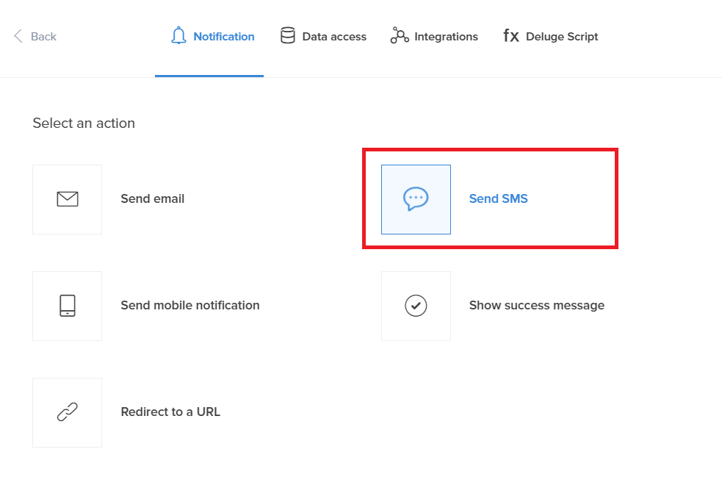Select the checkmark circle success message icon
This screenshot has width=722, height=477.
click(416, 306)
